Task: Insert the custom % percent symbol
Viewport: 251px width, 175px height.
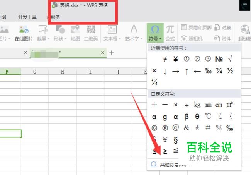Action: (x=219, y=128)
